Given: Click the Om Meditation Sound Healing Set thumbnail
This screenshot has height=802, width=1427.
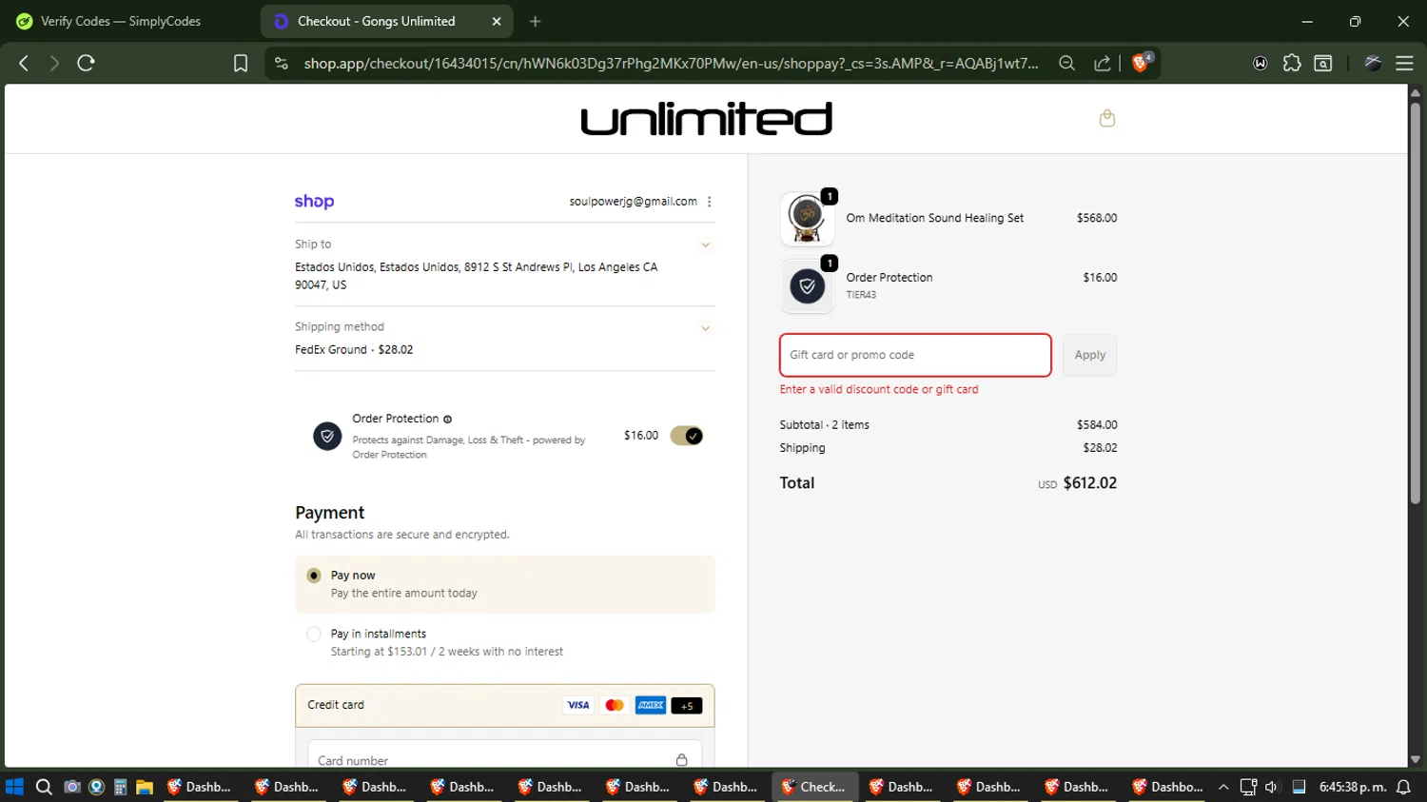Looking at the screenshot, I should click(x=808, y=219).
